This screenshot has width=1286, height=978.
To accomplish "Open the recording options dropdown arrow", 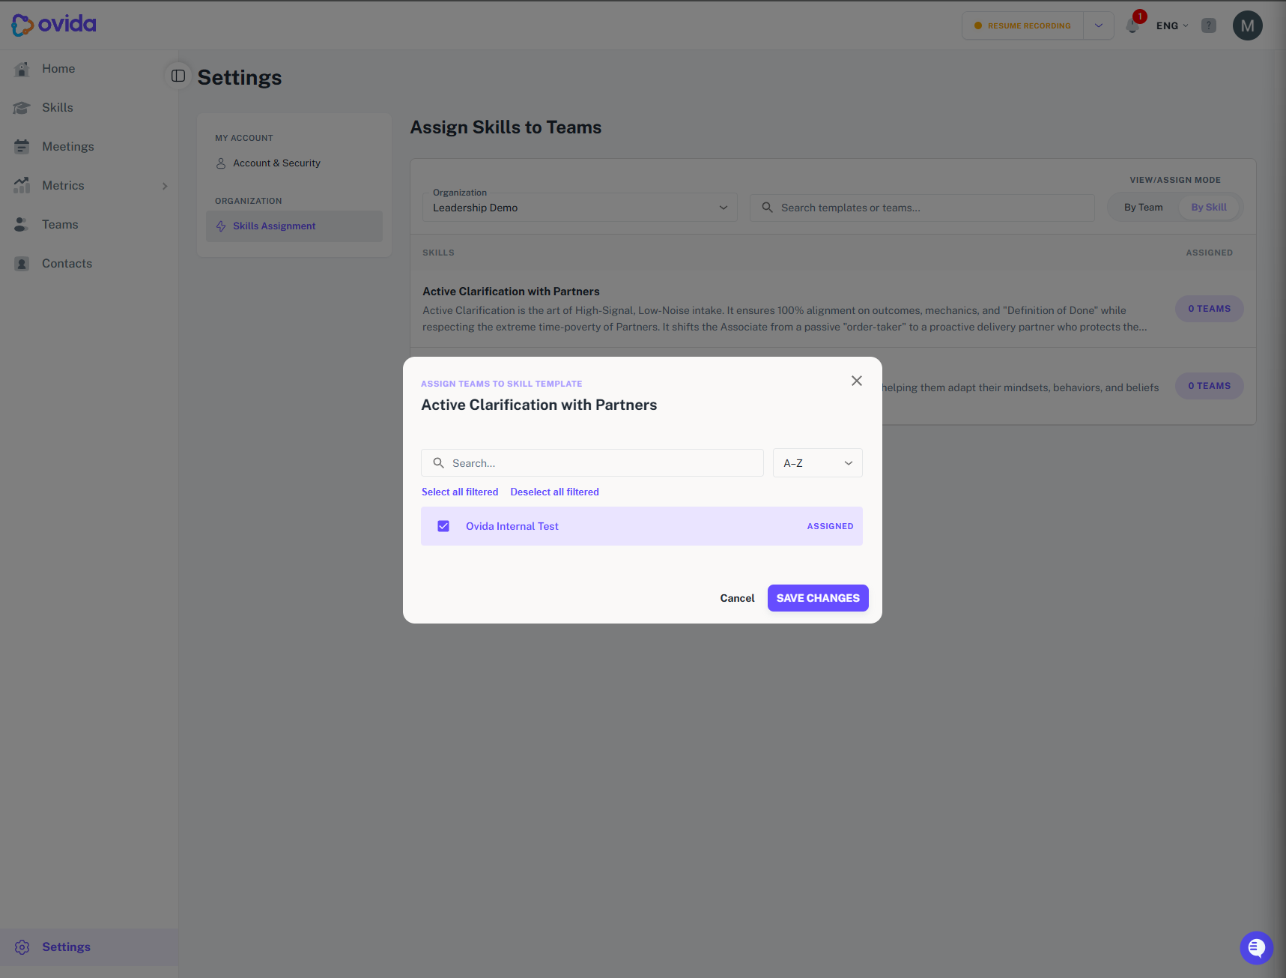I will pos(1099,25).
